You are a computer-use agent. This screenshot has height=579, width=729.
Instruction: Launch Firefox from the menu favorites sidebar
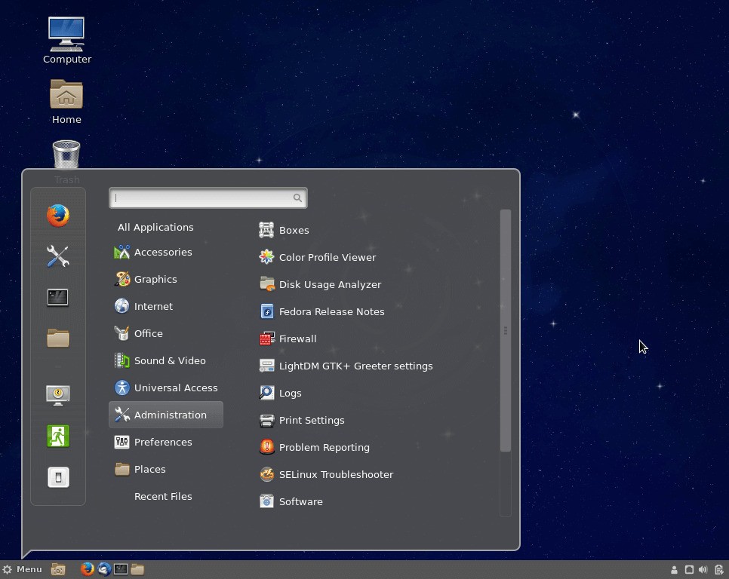(x=58, y=216)
